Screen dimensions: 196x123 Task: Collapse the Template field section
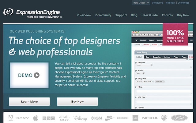pos(137,62)
